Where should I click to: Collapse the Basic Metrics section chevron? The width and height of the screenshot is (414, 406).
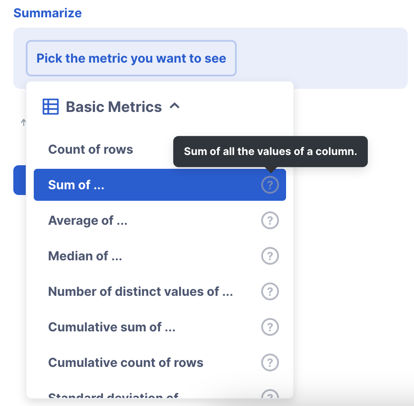(x=175, y=106)
